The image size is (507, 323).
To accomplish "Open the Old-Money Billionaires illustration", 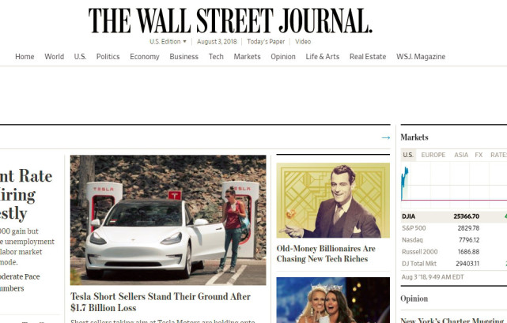I will (333, 200).
